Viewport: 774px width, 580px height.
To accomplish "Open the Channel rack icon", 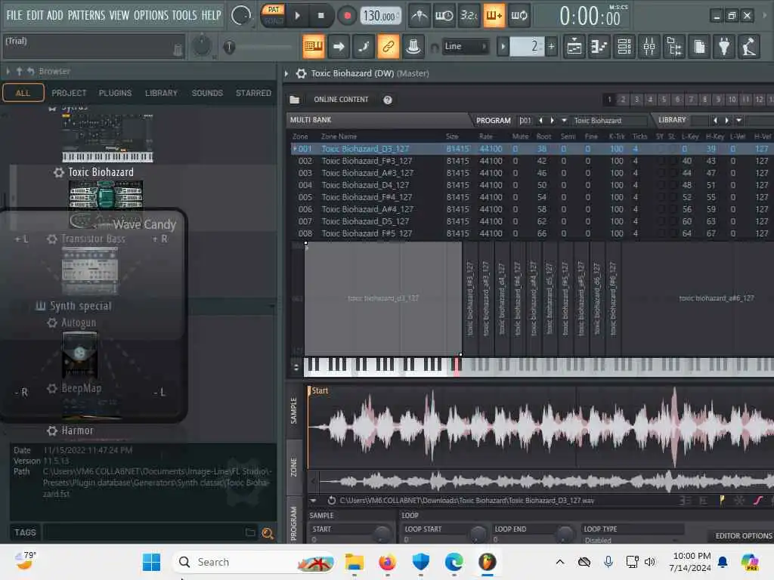I will (624, 47).
